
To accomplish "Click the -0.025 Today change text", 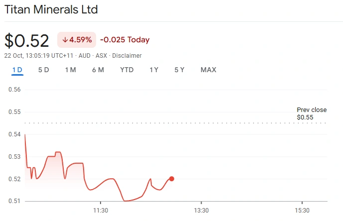I will click(x=125, y=40).
